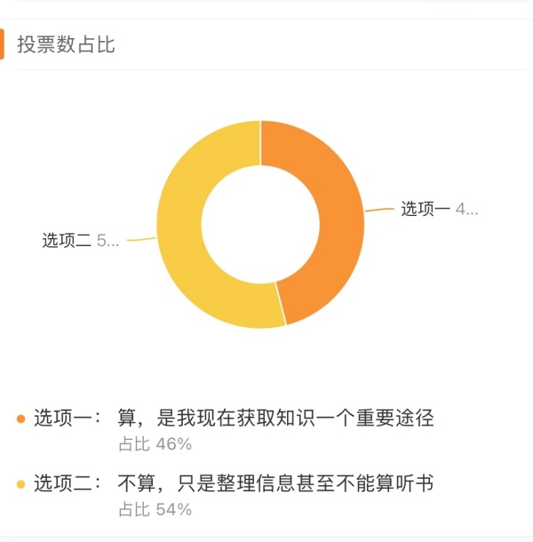Open the option text 算，是我现在获取知识一个重要途径
This screenshot has height=542, width=533.
click(x=275, y=418)
